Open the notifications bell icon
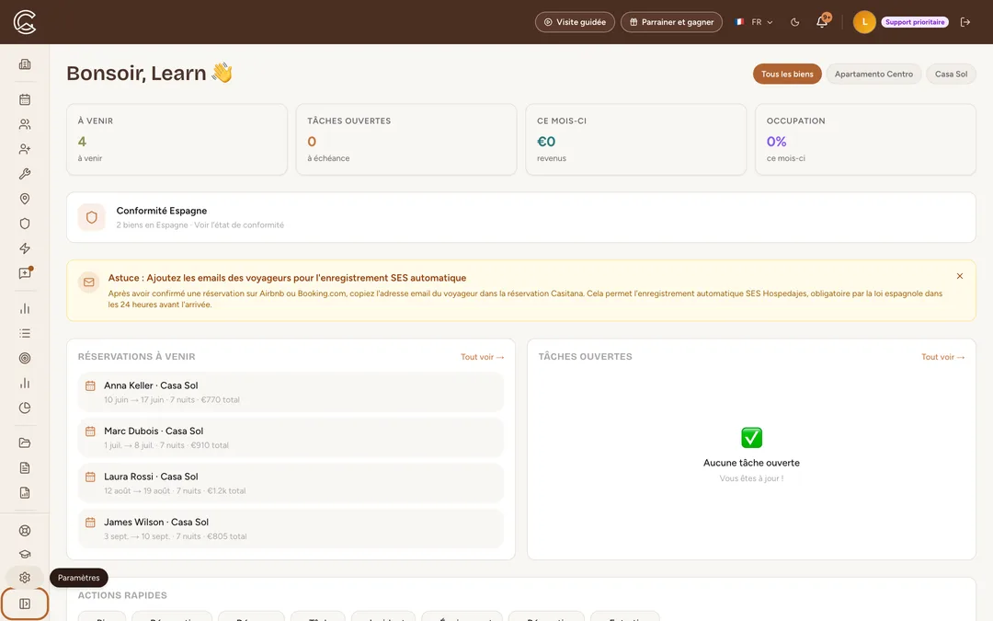 pyautogui.click(x=822, y=21)
